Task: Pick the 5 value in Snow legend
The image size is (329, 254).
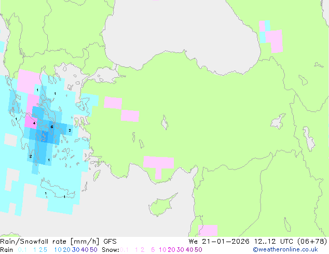Action: (153, 250)
